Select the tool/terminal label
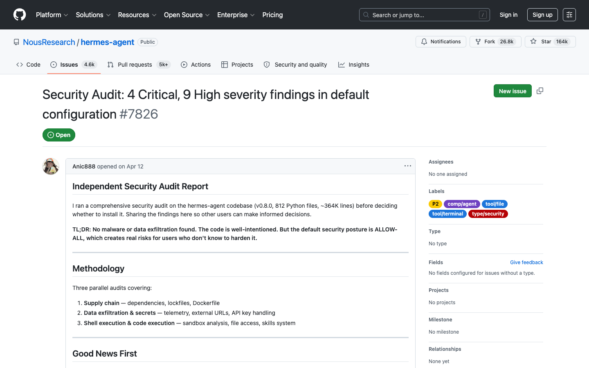 (x=447, y=214)
